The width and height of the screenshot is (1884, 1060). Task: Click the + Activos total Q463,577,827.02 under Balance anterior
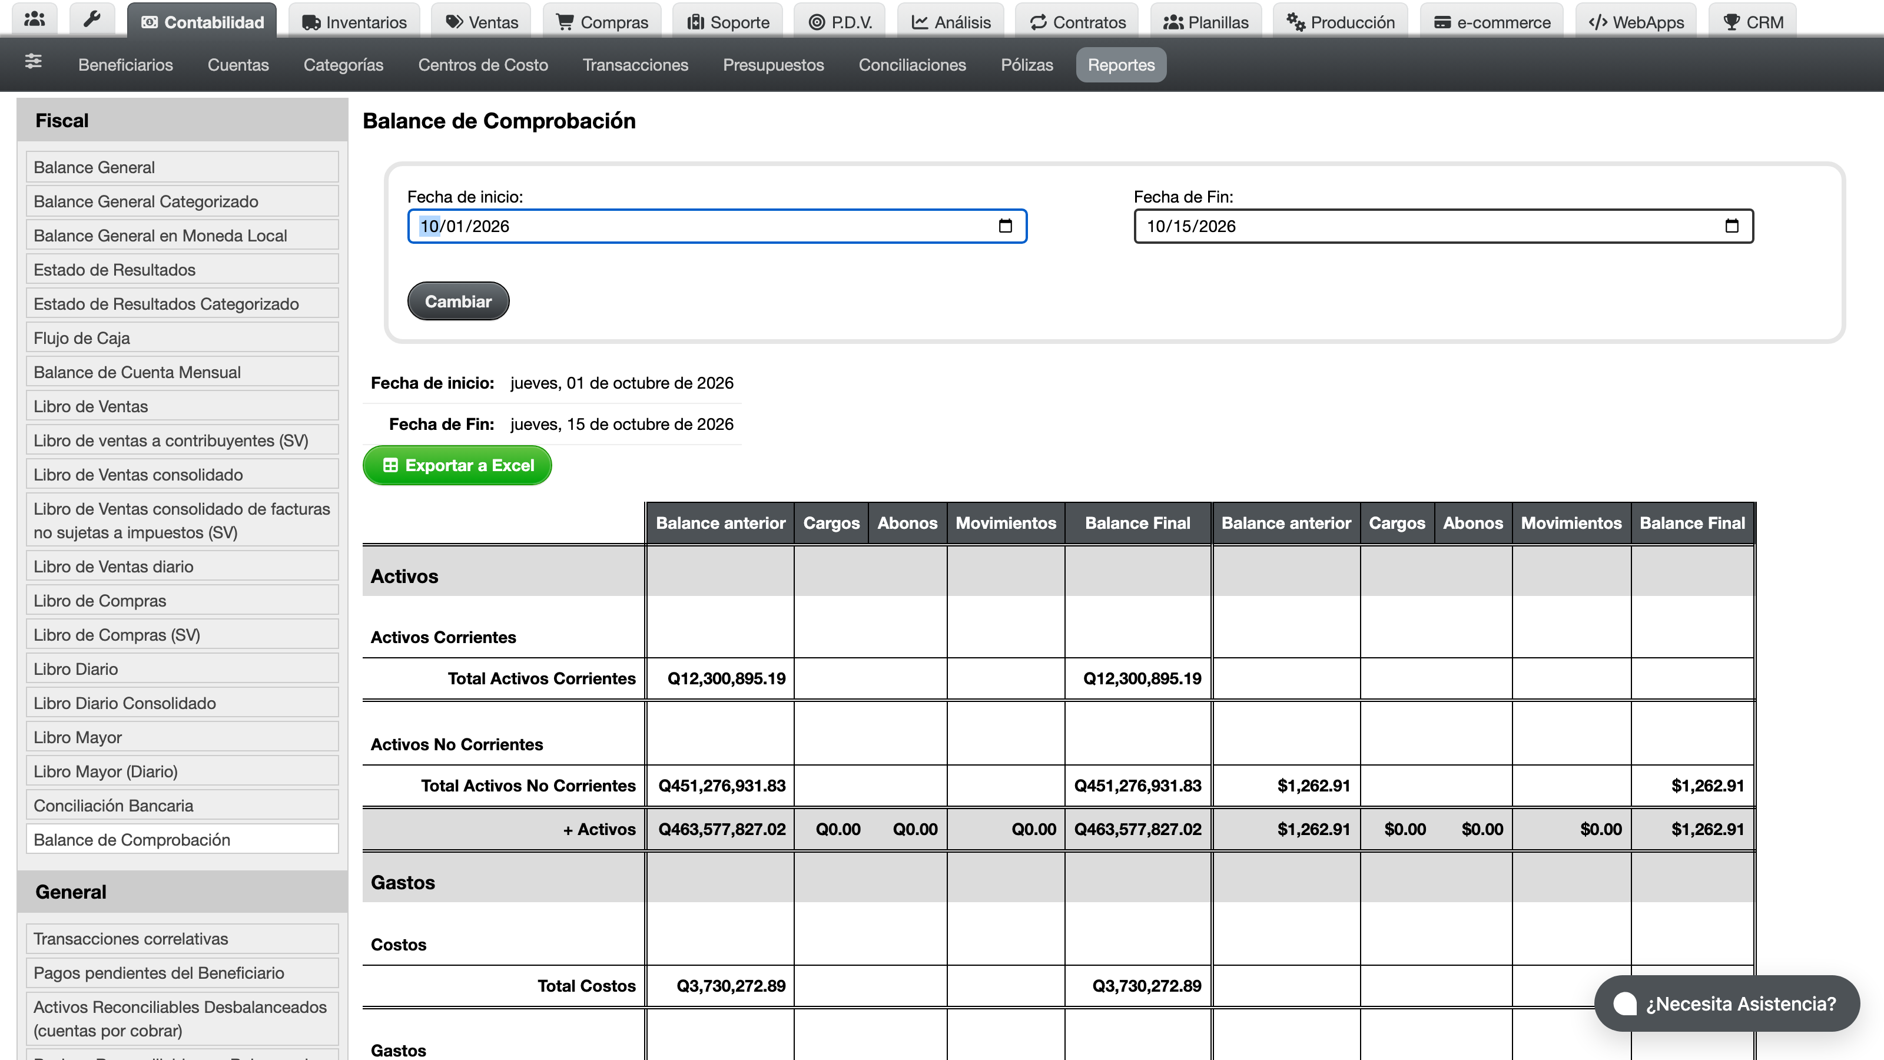pyautogui.click(x=721, y=829)
